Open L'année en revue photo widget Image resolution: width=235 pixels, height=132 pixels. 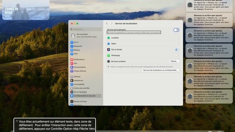coord(26,10)
